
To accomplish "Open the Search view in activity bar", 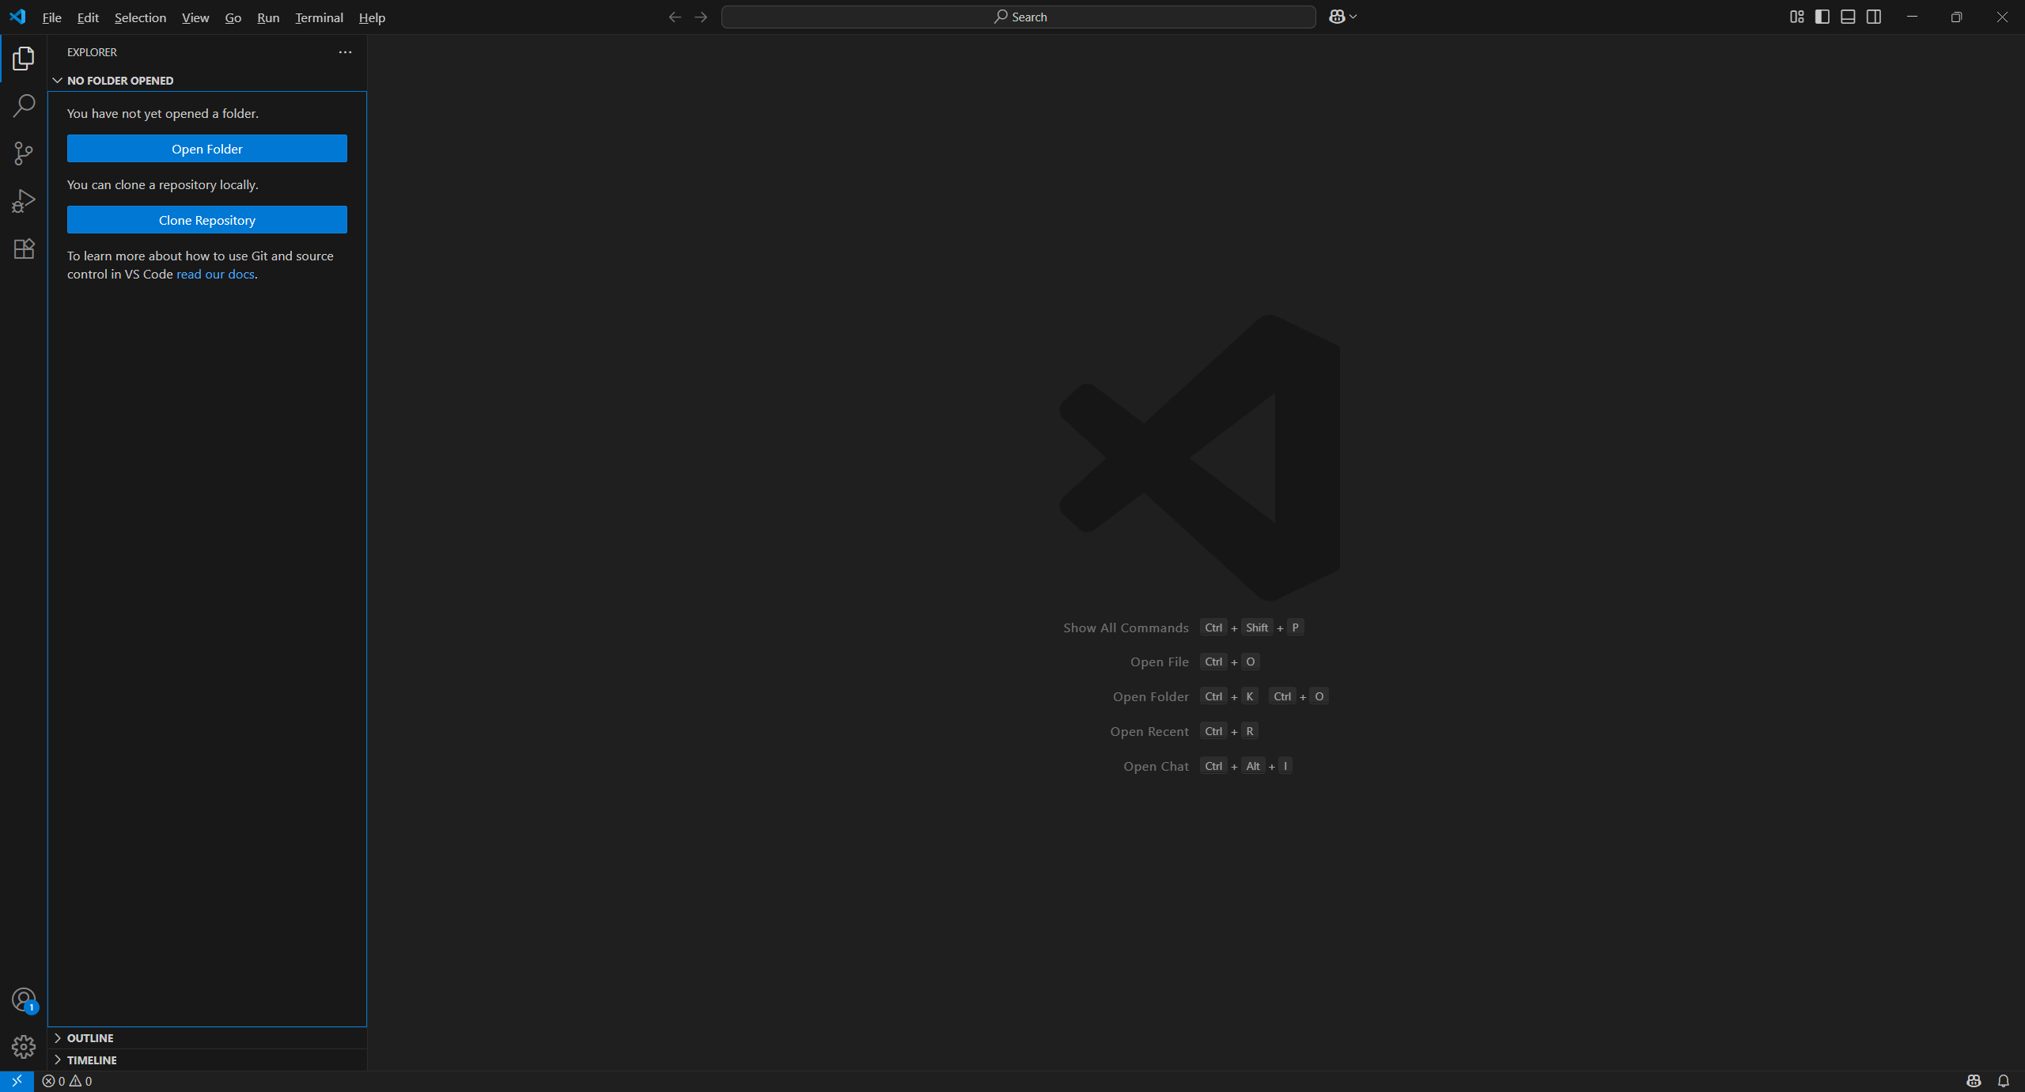I will pyautogui.click(x=24, y=105).
